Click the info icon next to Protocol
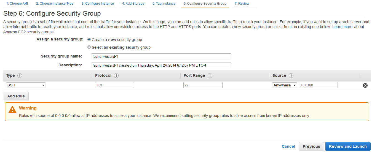 point(116,76)
